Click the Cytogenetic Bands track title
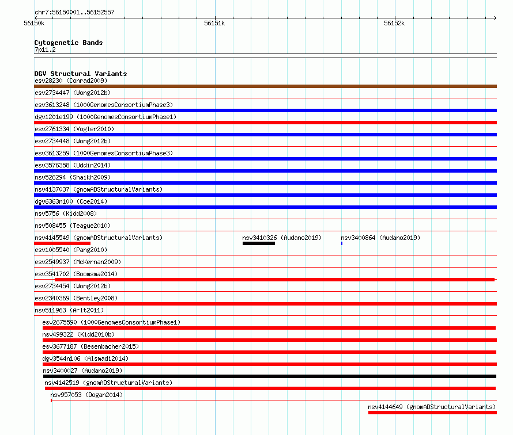 click(69, 43)
